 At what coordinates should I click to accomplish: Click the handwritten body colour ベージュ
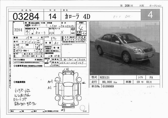pos(21,47)
